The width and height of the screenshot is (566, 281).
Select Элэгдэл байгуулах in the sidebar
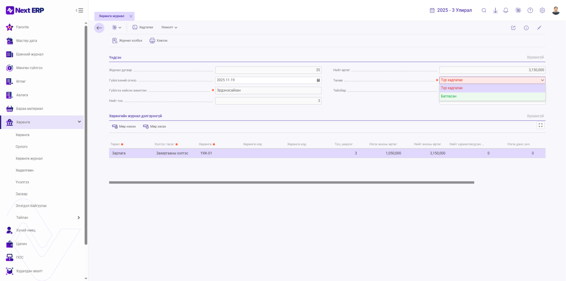click(x=31, y=206)
